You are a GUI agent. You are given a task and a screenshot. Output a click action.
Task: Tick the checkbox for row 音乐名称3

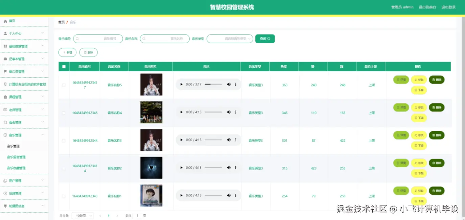64,141
